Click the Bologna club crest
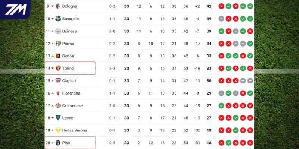Viewport: 299px width, 149px height. pyautogui.click(x=58, y=6)
